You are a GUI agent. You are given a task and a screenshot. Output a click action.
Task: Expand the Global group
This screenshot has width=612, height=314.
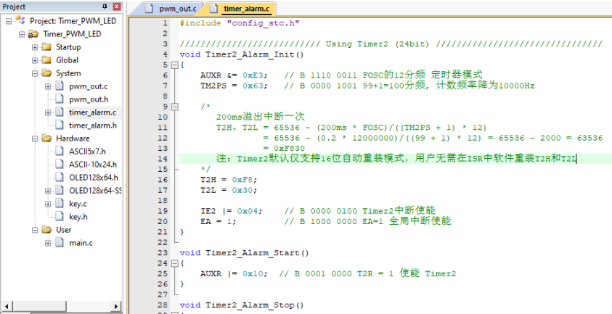pos(35,60)
